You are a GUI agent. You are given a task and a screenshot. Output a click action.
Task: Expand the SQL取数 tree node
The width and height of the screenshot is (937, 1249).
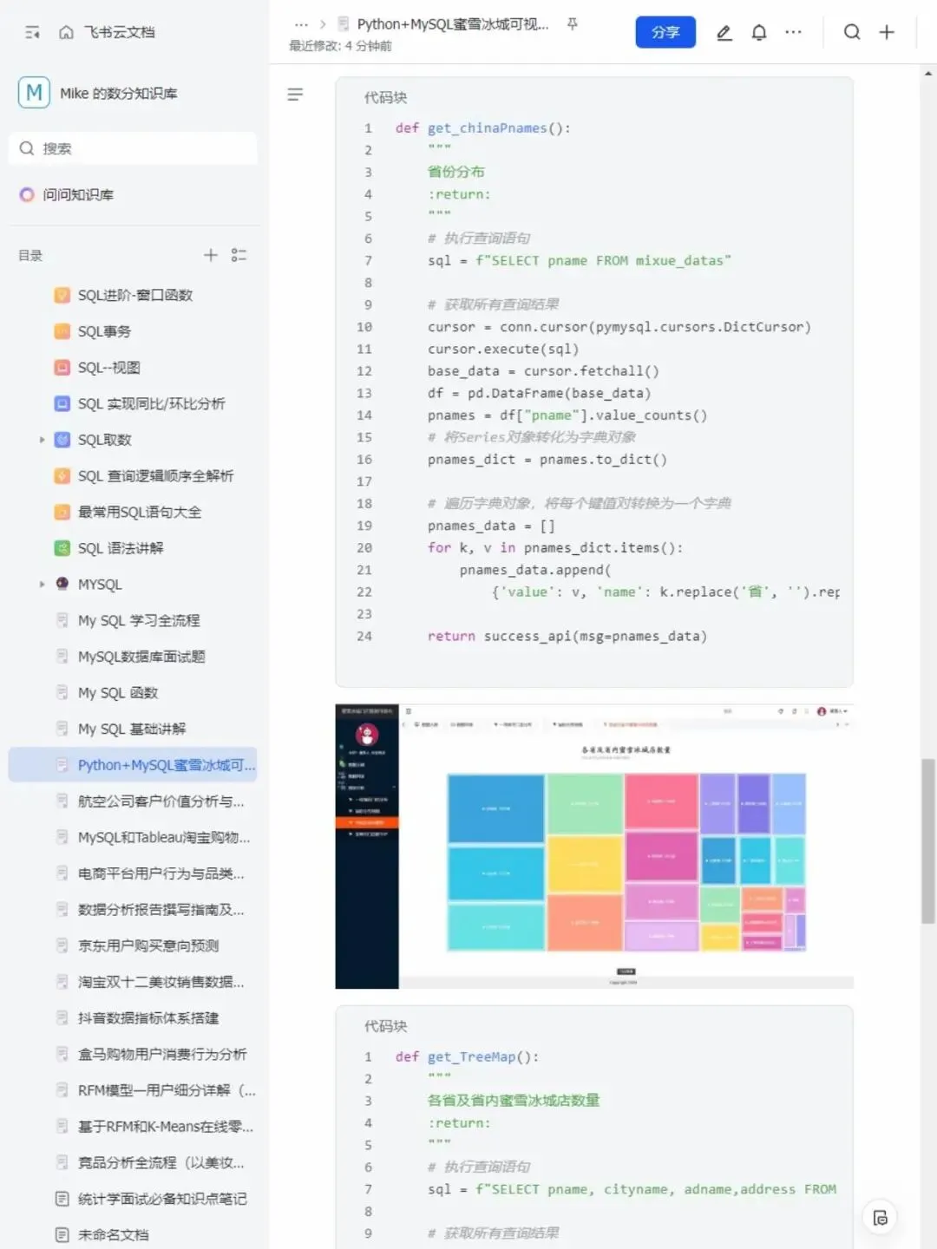tap(42, 440)
